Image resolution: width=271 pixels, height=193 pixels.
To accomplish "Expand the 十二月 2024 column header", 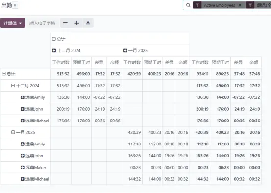I will tap(66, 50).
